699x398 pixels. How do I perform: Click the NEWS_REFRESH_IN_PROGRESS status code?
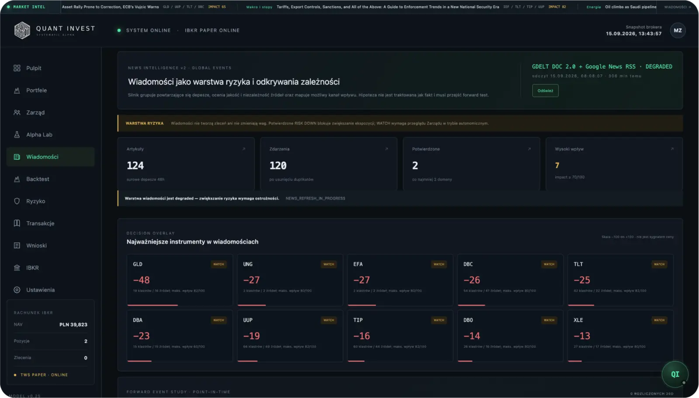315,198
